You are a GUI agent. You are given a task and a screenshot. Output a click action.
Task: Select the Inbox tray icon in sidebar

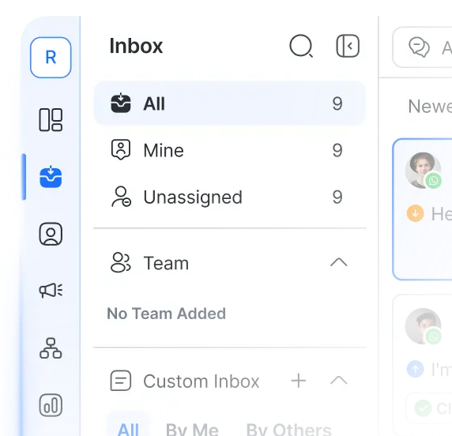51,177
